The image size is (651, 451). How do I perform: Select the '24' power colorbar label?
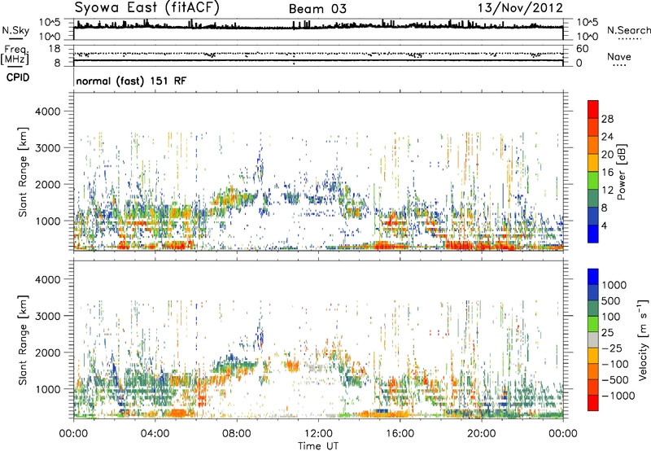coord(607,137)
